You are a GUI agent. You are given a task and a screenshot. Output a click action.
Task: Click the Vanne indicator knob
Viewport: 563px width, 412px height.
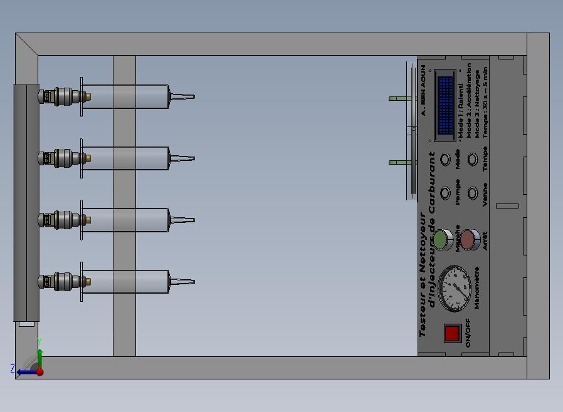[x=473, y=193]
